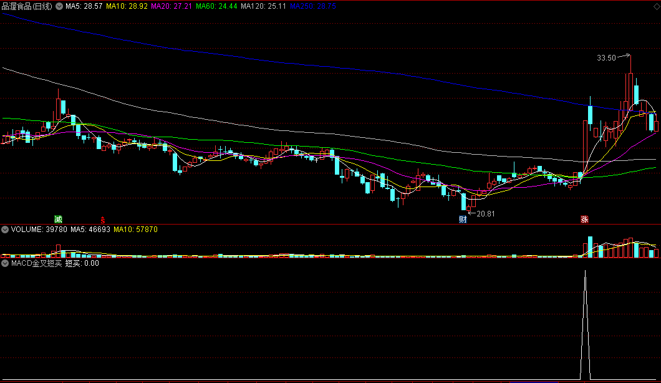Click the red 涨 marker icon
This screenshot has width=661, height=383.
584,219
